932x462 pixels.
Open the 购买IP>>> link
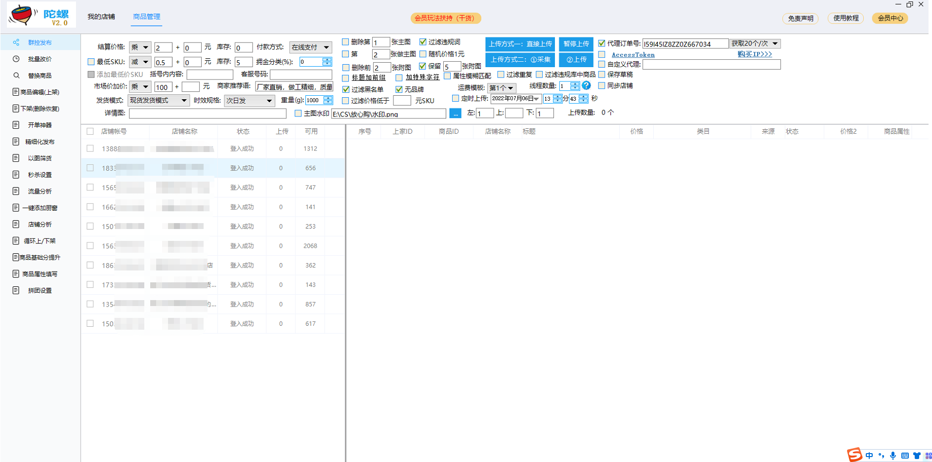pos(755,54)
